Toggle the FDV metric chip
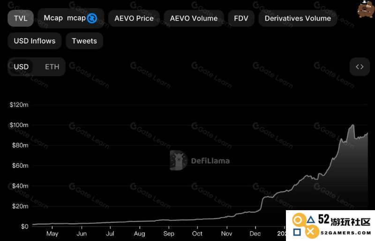This screenshot has height=241, width=375. tap(241, 18)
